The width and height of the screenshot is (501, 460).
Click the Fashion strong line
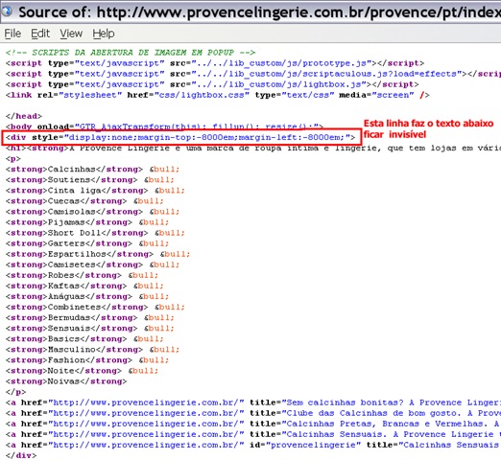pos(87,360)
